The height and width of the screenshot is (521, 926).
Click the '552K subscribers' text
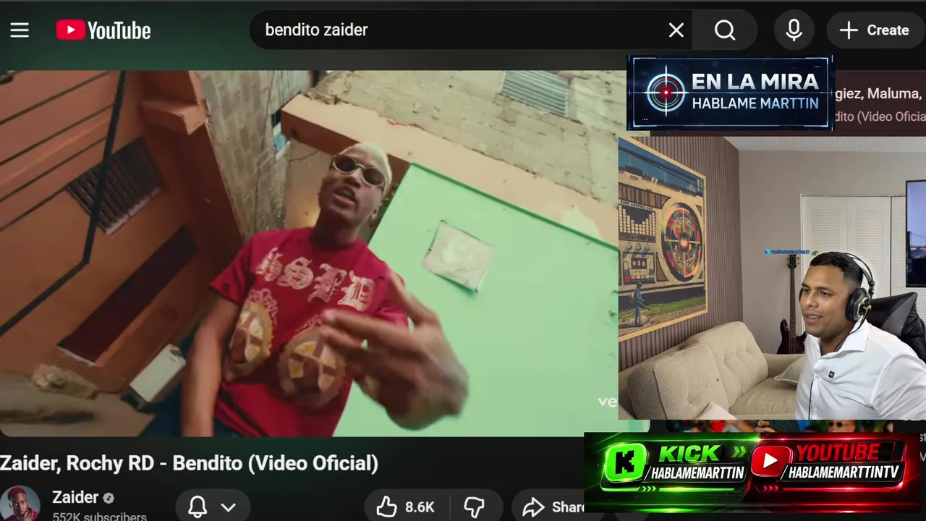(x=99, y=517)
